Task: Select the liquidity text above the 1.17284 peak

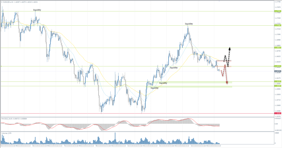Action: click(189, 24)
